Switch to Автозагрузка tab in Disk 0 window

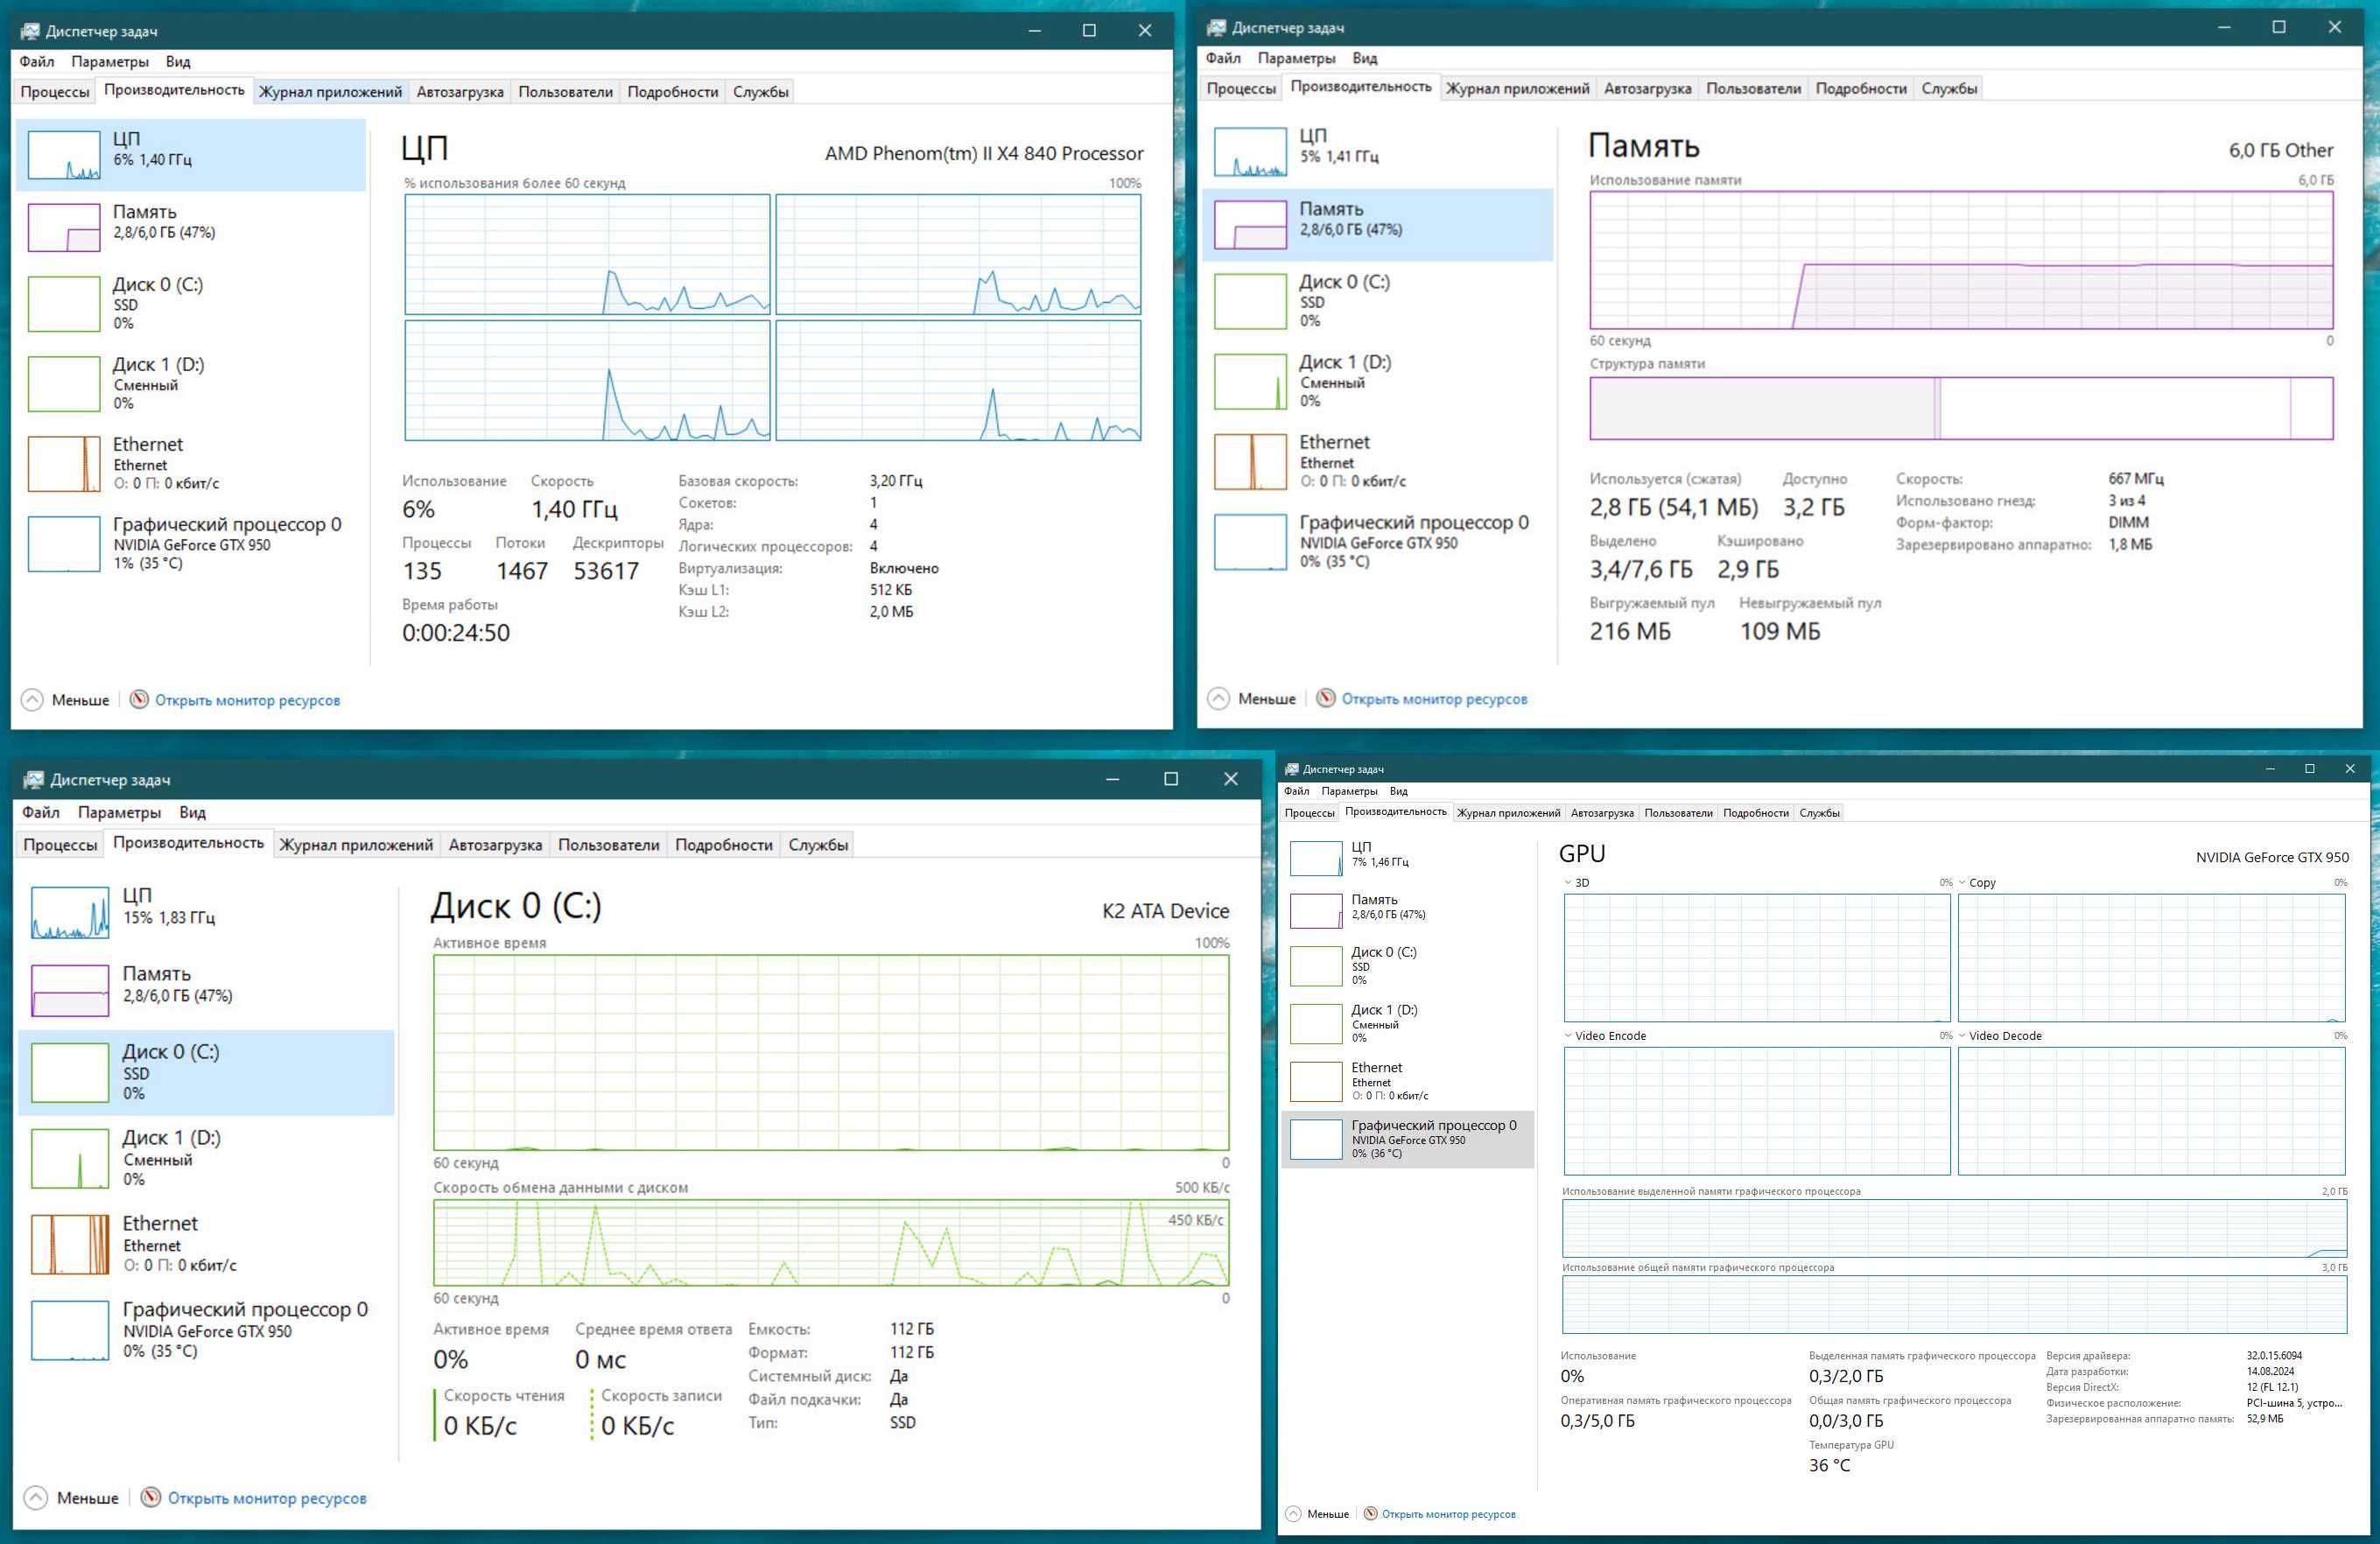[495, 844]
